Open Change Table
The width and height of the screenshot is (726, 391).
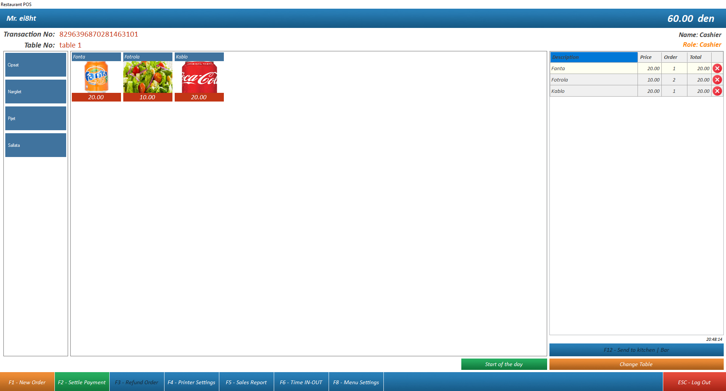[x=636, y=364]
